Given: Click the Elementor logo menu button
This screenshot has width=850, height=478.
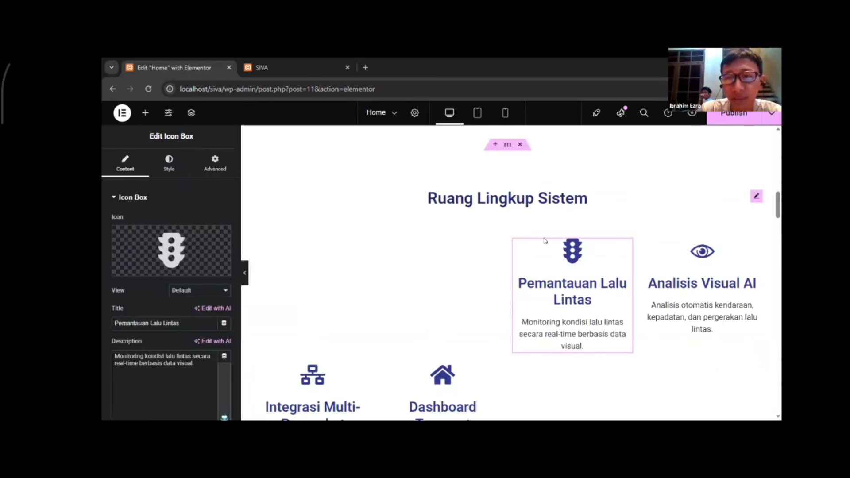Looking at the screenshot, I should tap(122, 113).
